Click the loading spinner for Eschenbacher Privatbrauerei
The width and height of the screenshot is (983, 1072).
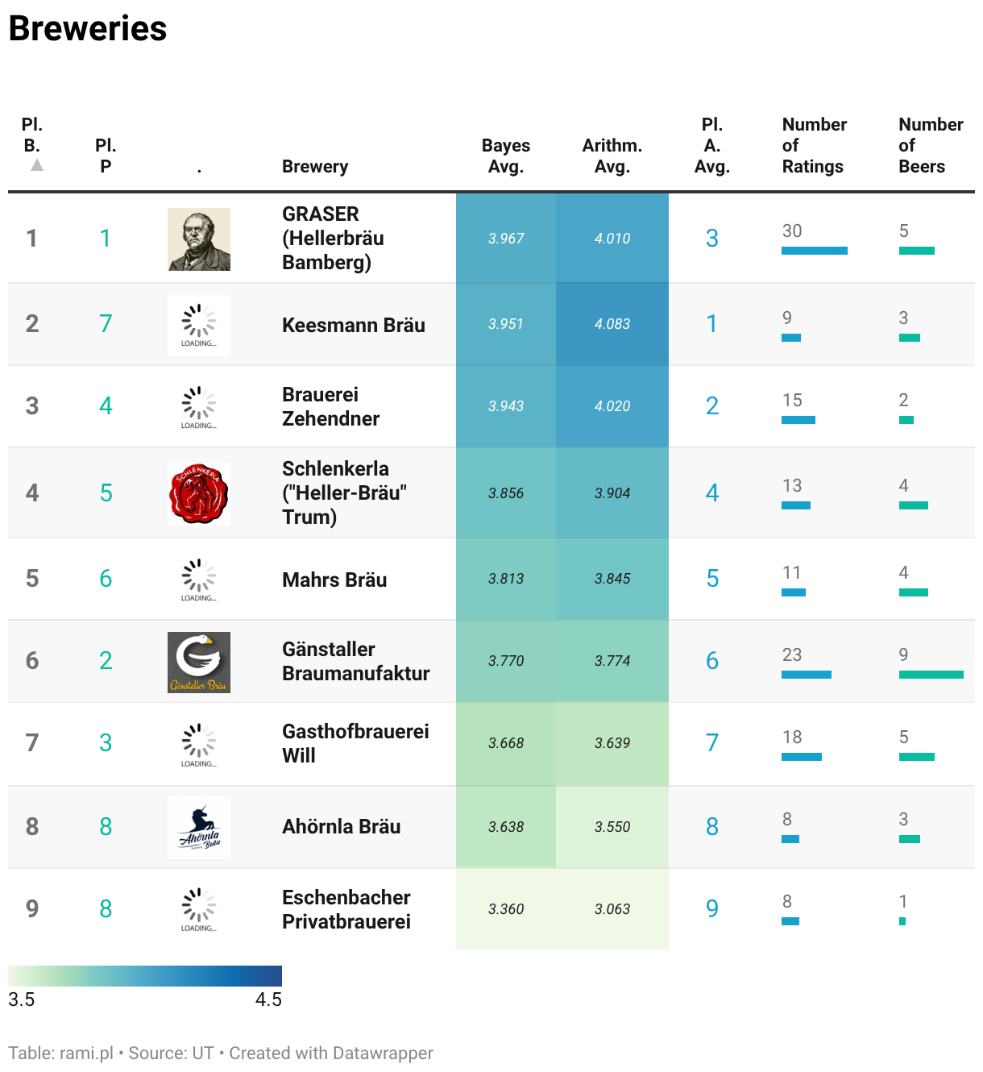(199, 910)
